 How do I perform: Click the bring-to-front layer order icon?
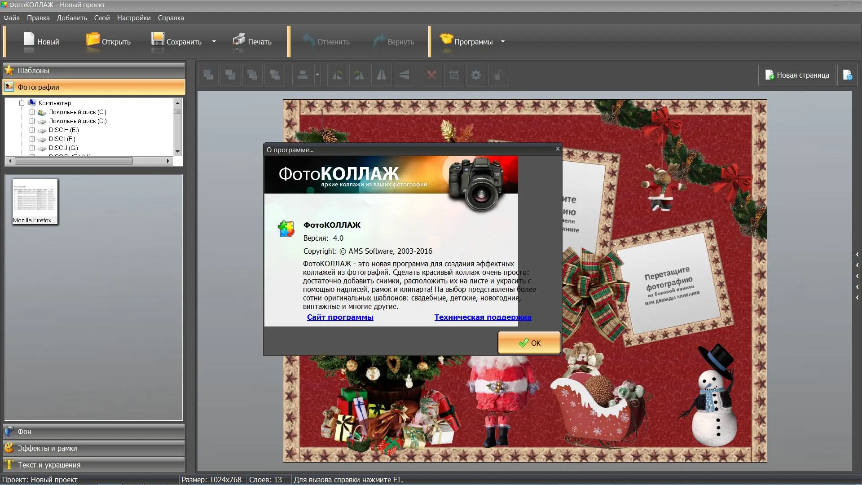pos(208,75)
